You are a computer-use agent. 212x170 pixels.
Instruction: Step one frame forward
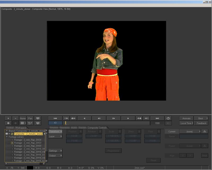113,118
